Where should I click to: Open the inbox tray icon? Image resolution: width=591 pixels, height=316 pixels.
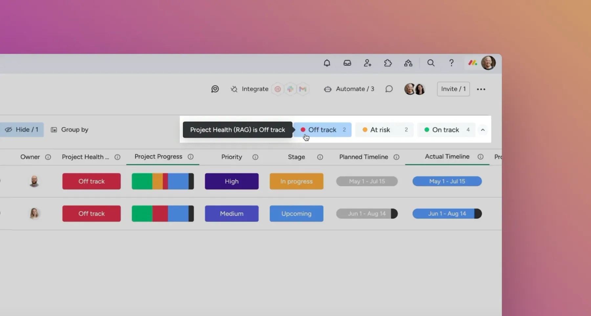coord(347,63)
